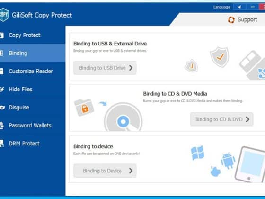Click the Binding to Device button
The image size is (265, 199).
tap(105, 171)
